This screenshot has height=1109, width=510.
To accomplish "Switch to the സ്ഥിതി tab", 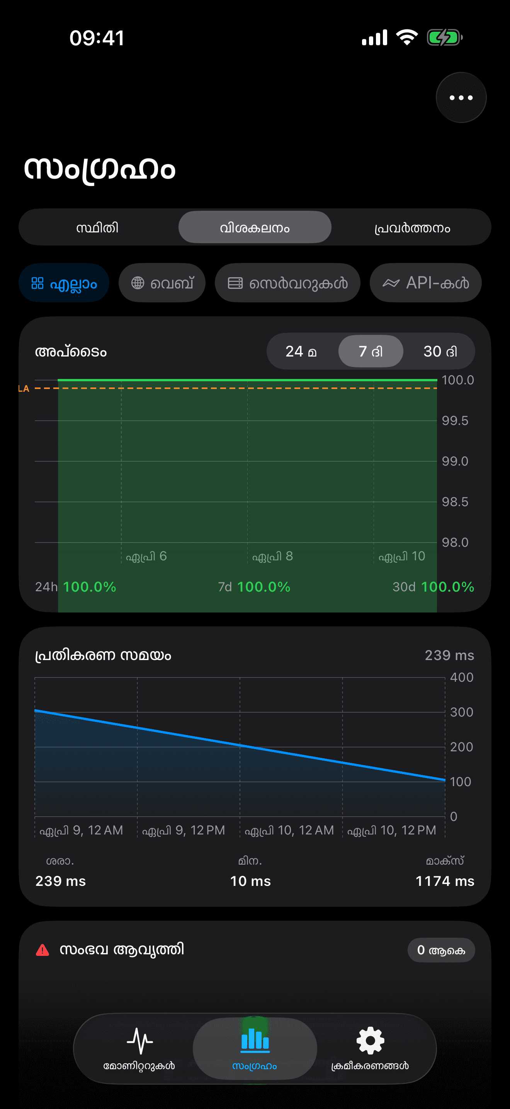I will [98, 227].
